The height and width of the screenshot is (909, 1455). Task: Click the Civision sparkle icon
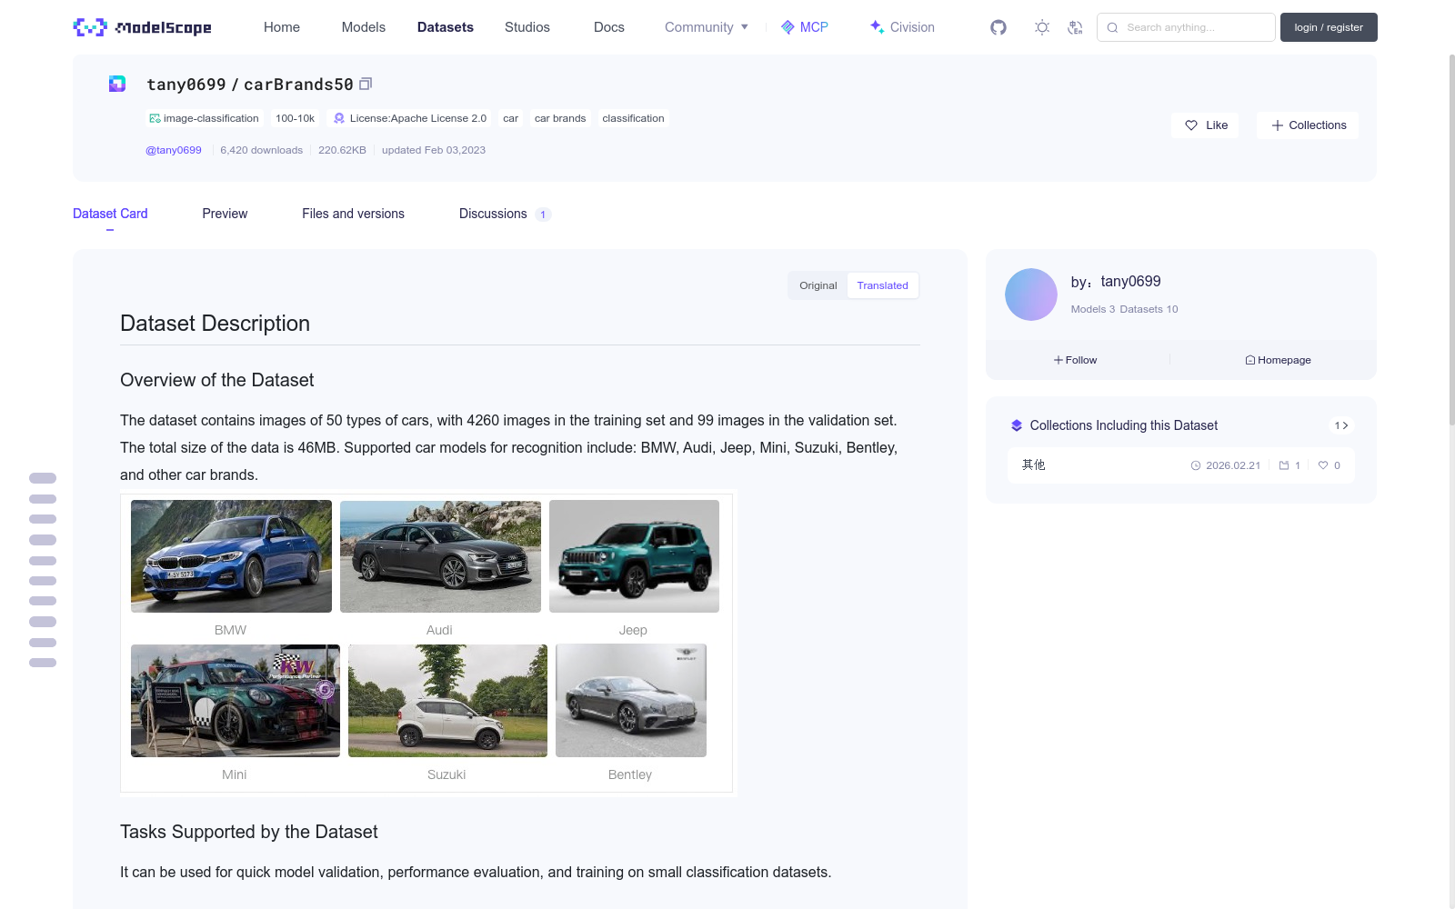[877, 27]
